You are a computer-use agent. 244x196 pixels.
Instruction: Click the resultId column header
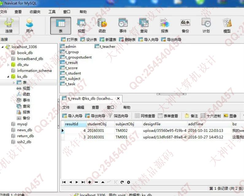click(x=75, y=124)
